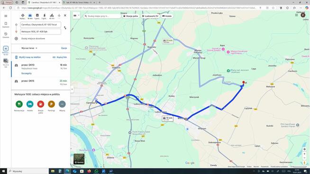Zoom out the map with the minus button

pos(304,158)
